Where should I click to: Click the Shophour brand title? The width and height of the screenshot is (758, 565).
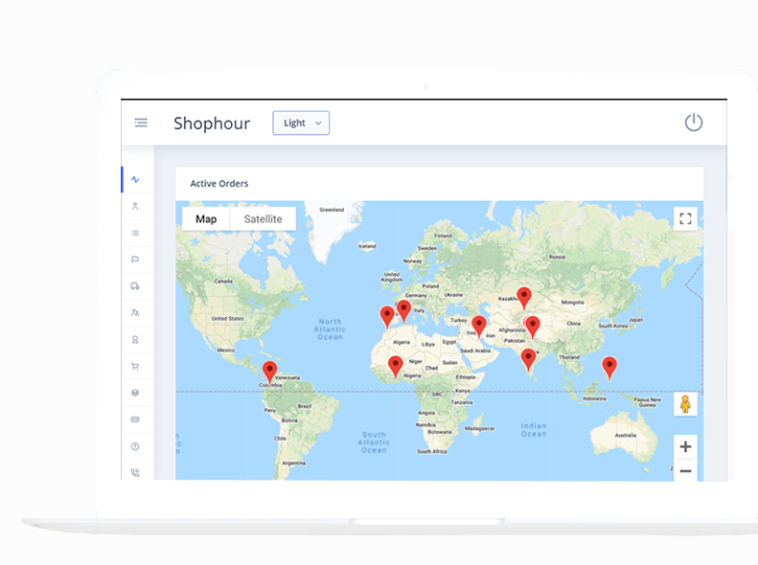[212, 124]
